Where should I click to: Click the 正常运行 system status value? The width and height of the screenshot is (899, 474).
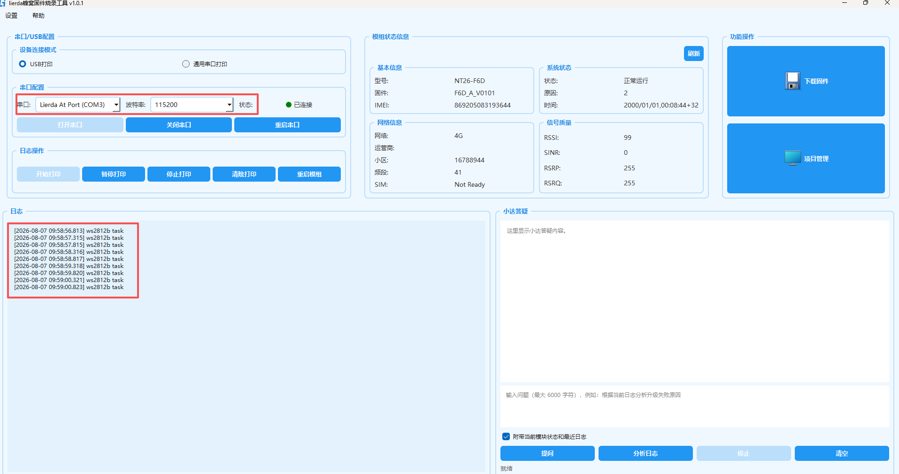tap(636, 81)
